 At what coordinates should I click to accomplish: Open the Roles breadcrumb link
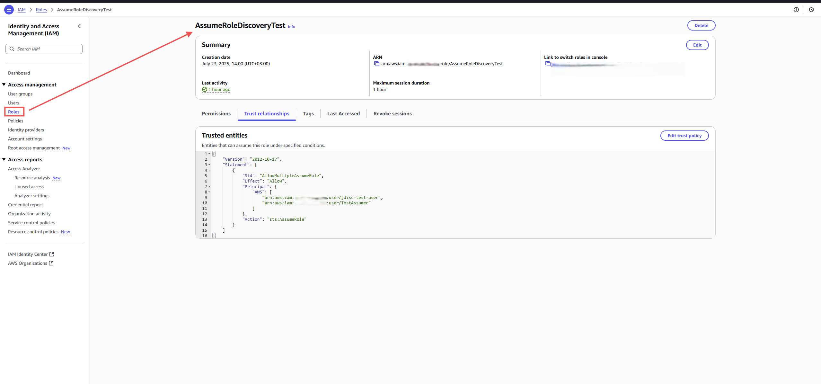tap(41, 10)
